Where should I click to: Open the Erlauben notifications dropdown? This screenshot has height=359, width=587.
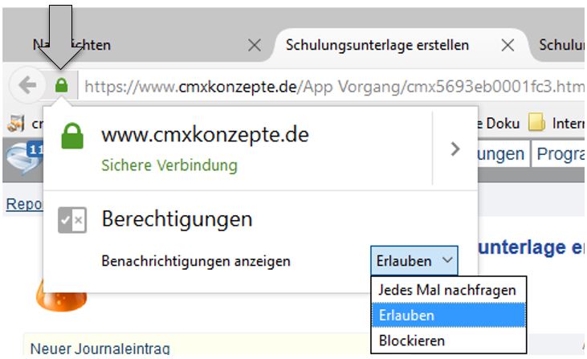point(416,261)
